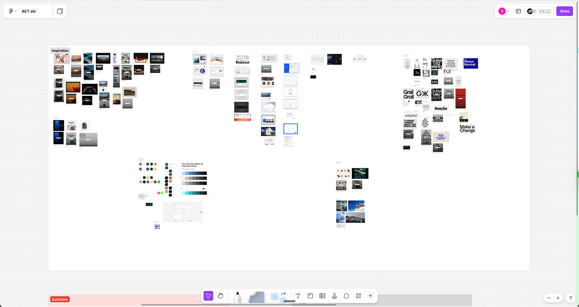Choose the sticky note tool

tap(257, 297)
